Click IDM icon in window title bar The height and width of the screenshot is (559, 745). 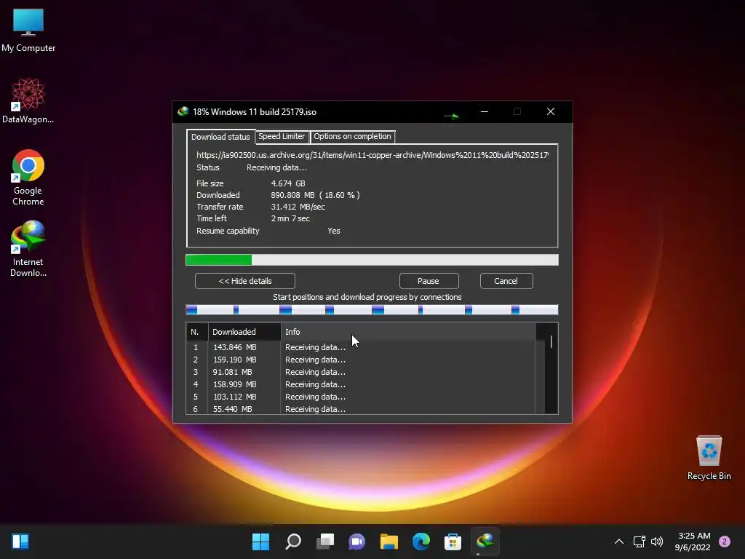click(183, 111)
